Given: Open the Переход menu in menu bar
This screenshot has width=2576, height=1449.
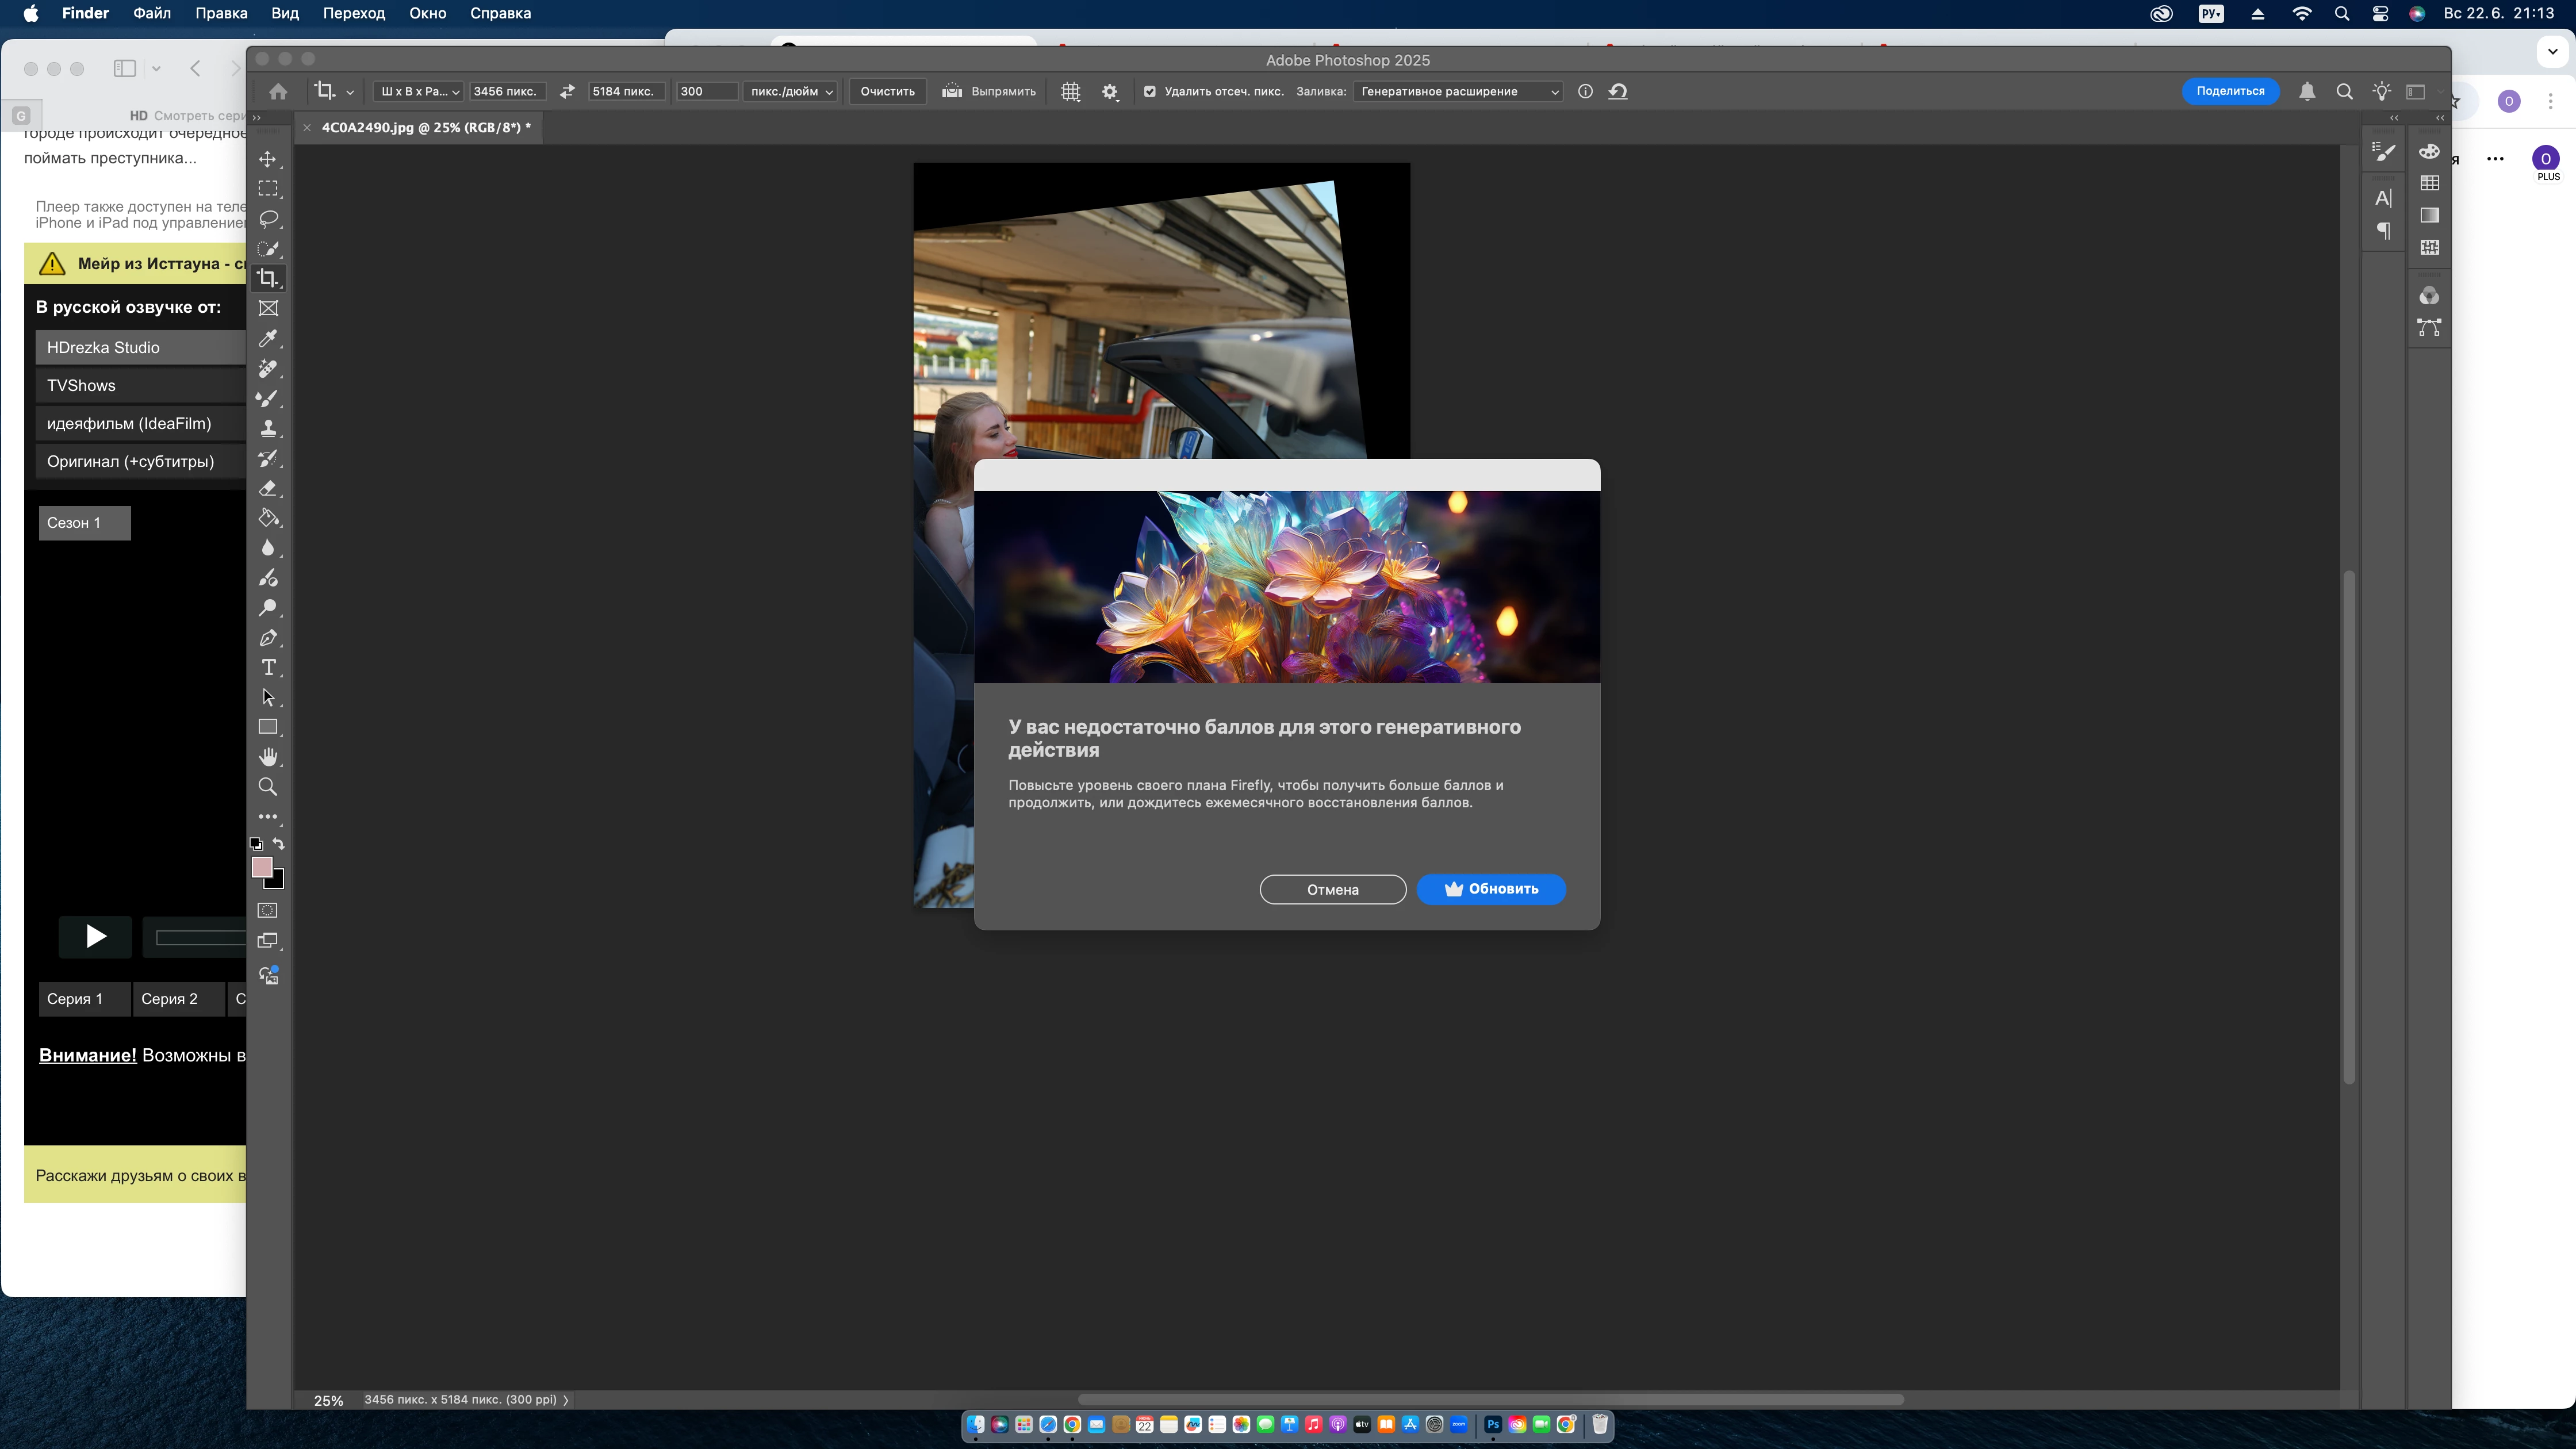Looking at the screenshot, I should pyautogui.click(x=353, y=13).
